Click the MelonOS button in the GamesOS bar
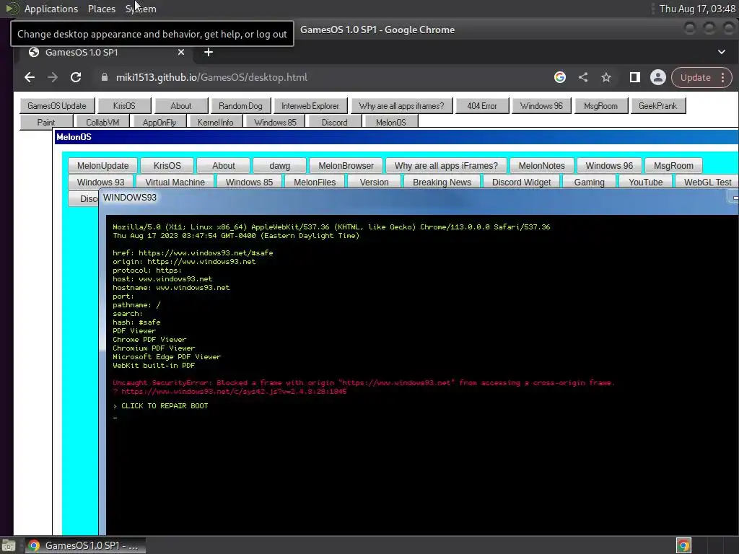This screenshot has width=739, height=554. tap(390, 122)
